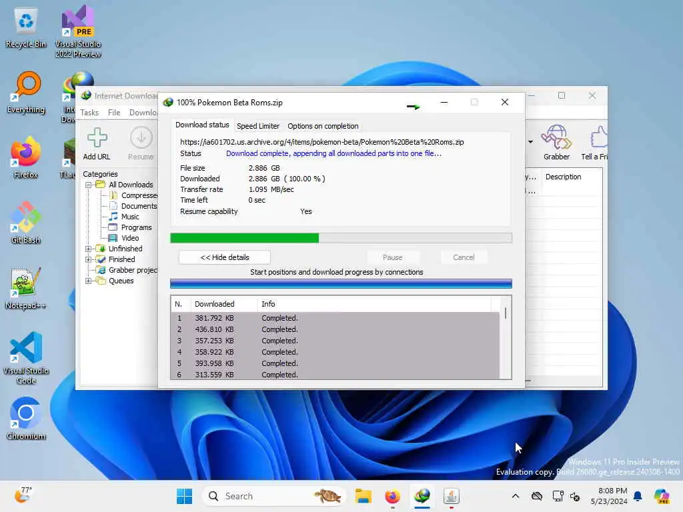
Task: Click the Pause button in download dialog
Action: click(392, 257)
